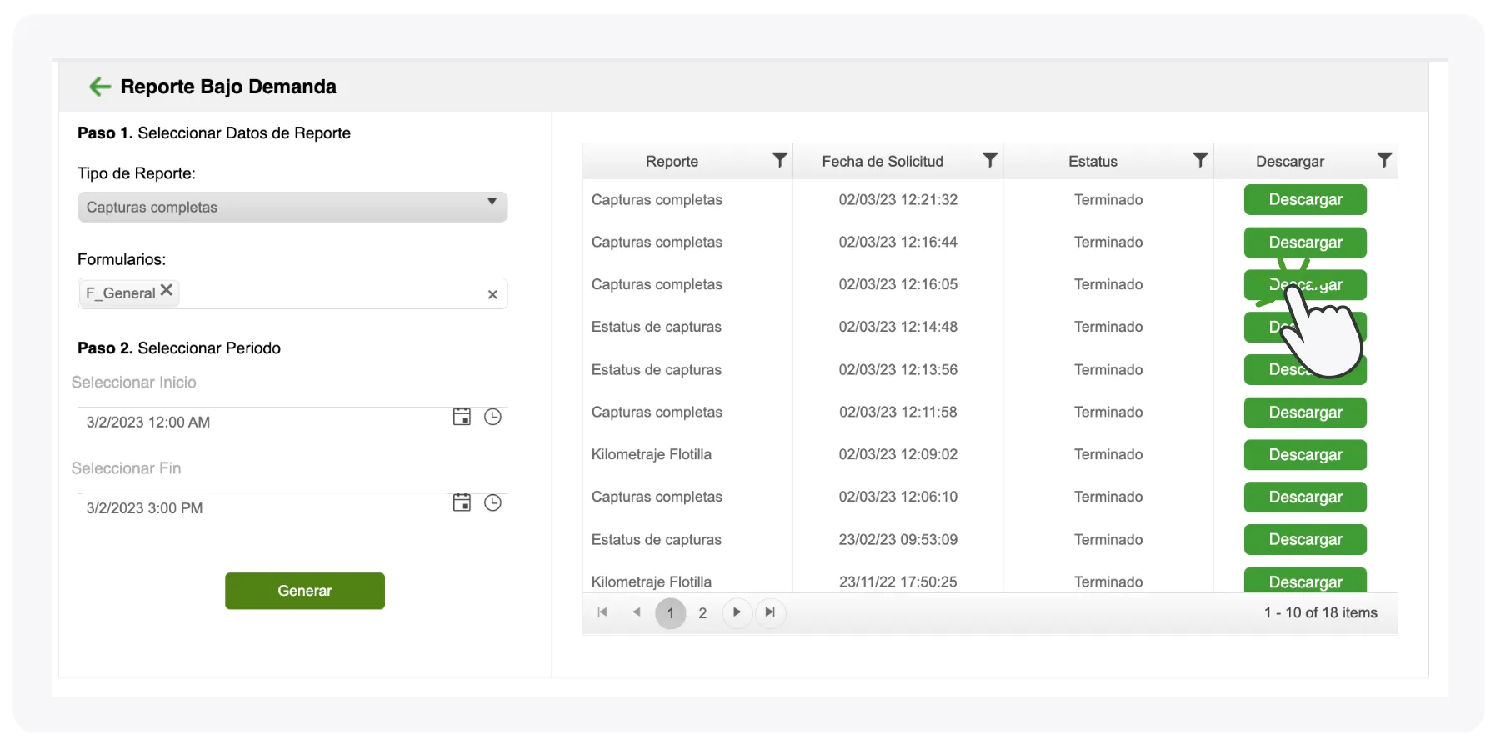This screenshot has width=1510, height=750.
Task: Download the 12:11:58 Capturas completas report
Action: (x=1305, y=412)
